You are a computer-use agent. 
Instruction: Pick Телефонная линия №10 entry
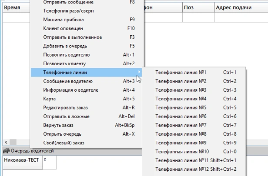click(x=182, y=151)
